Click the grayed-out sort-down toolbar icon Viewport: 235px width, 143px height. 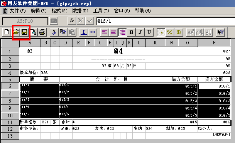point(208,32)
